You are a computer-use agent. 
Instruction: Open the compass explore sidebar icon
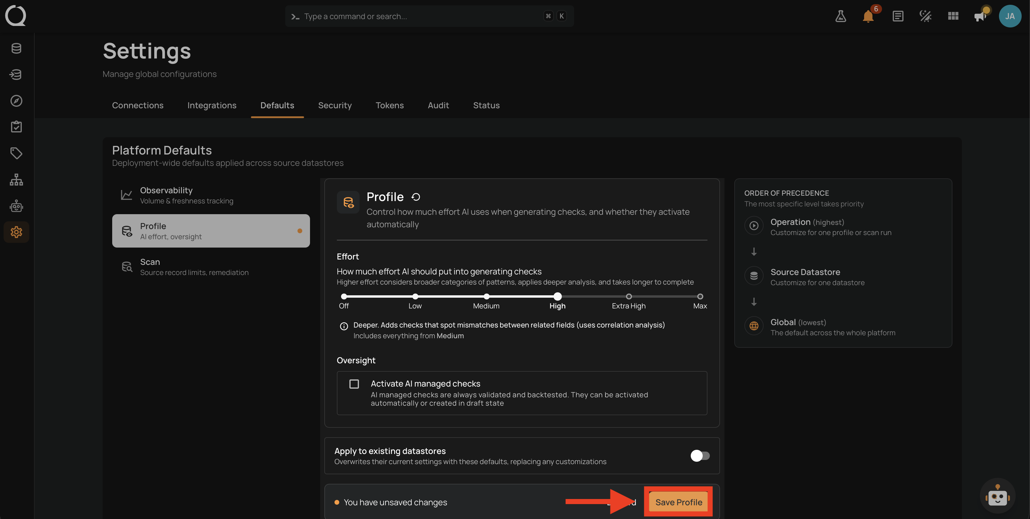pos(16,101)
